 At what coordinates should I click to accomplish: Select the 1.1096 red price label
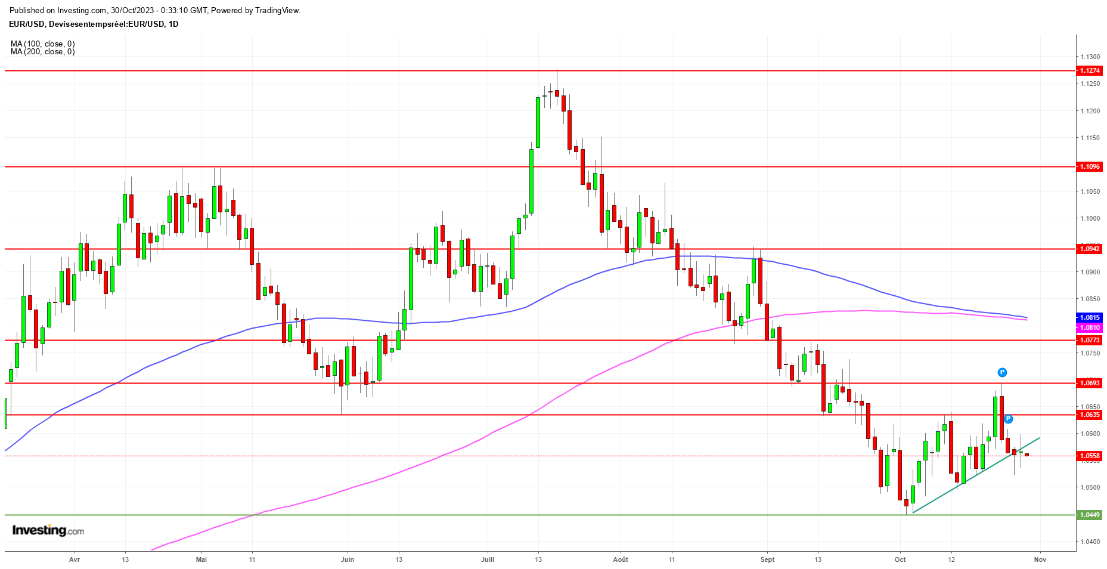(x=1090, y=166)
